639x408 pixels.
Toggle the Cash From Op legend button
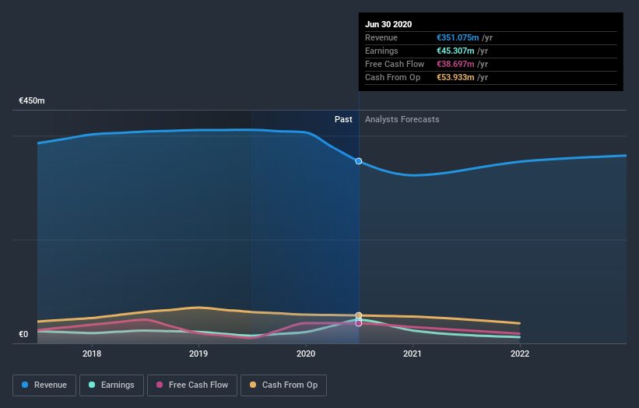(283, 385)
